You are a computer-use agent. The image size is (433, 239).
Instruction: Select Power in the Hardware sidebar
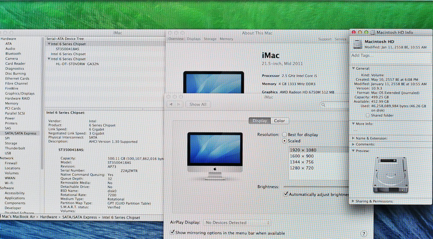10,118
